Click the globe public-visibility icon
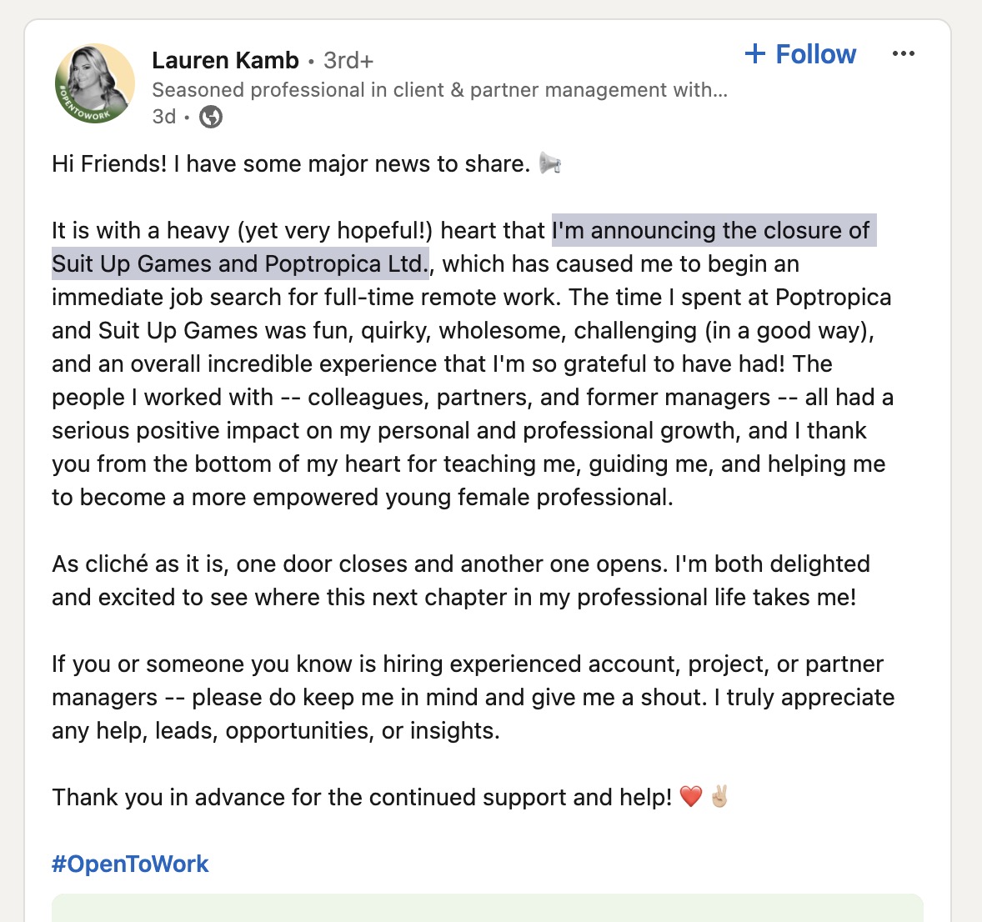The image size is (982, 922). [x=212, y=117]
